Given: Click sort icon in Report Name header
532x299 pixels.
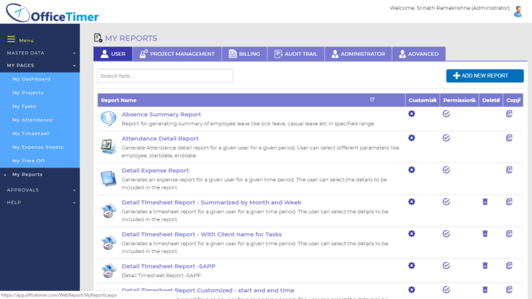Looking at the screenshot, I should click(372, 100).
